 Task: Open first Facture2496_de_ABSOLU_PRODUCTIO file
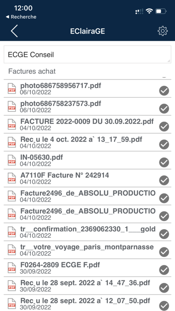(x=87, y=196)
